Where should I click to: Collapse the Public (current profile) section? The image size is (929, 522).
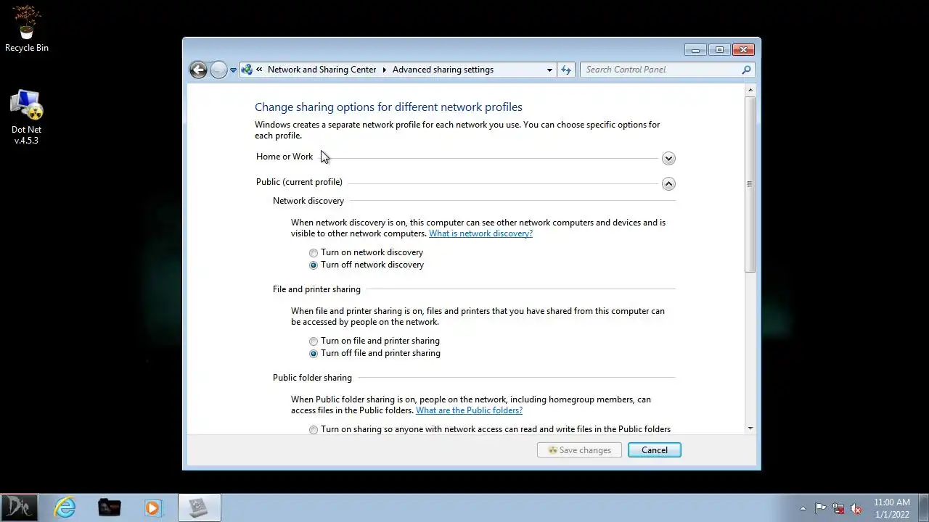coord(668,183)
